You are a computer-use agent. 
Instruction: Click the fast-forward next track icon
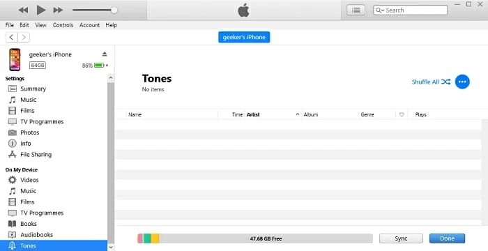58,10
